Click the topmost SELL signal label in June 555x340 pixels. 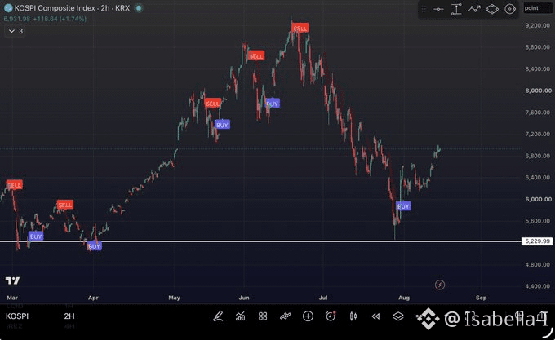click(x=300, y=28)
